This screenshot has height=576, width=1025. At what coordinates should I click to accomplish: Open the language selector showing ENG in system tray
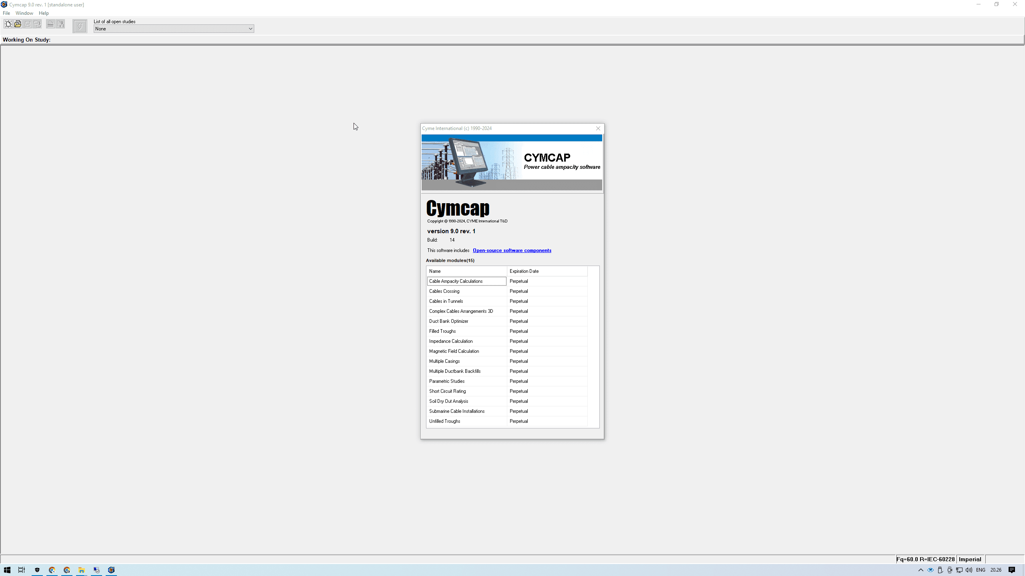point(981,570)
